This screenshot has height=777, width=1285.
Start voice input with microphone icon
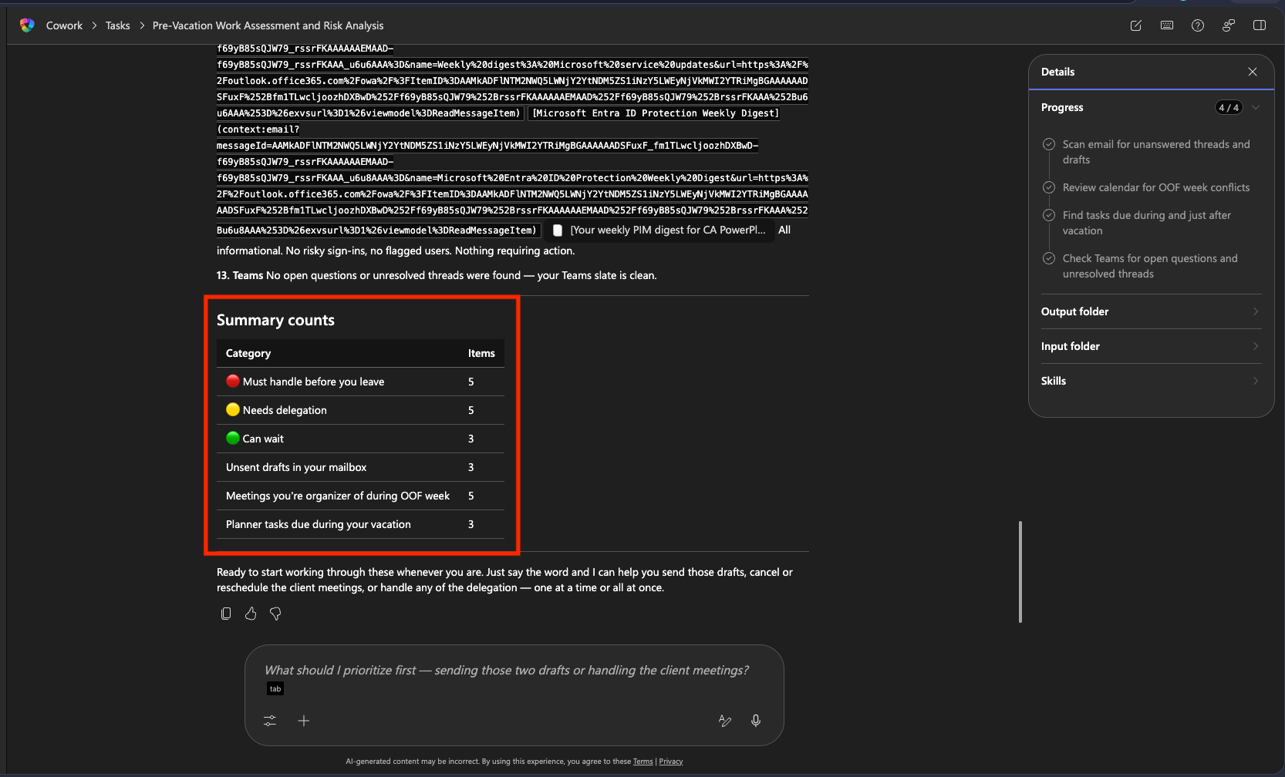click(x=756, y=721)
